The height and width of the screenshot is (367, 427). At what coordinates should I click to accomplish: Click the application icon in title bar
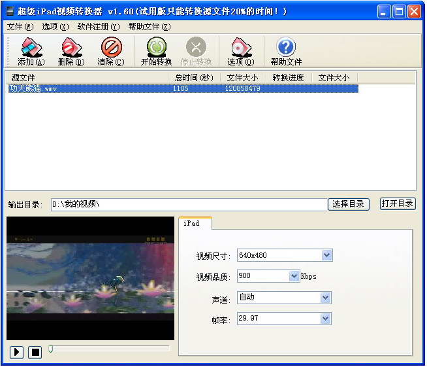pos(10,11)
